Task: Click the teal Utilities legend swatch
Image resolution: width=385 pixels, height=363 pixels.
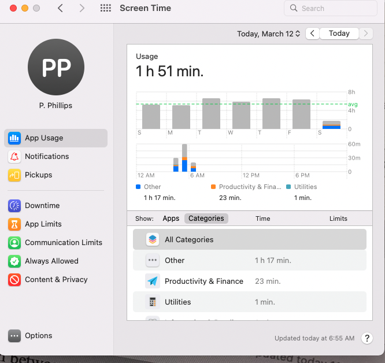Action: click(289, 187)
